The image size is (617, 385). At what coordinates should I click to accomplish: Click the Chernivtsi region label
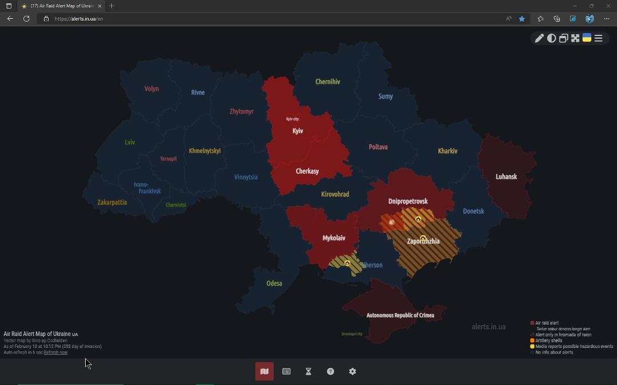coord(176,205)
